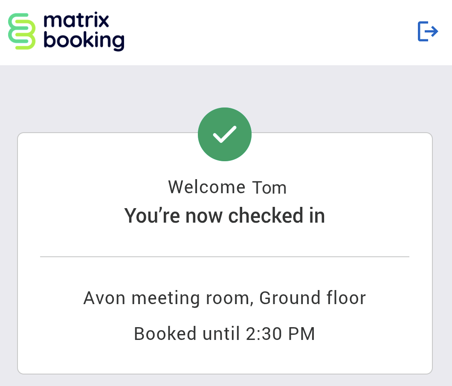
Task: Click 'You're now checked in' message
Action: [x=224, y=215]
